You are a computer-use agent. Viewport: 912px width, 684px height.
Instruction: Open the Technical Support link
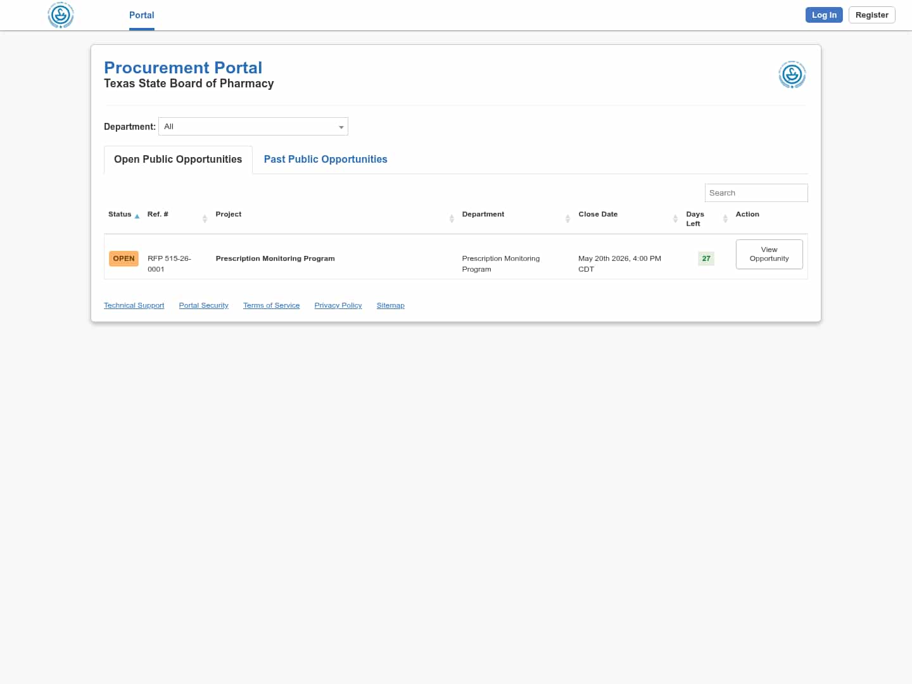click(x=134, y=305)
